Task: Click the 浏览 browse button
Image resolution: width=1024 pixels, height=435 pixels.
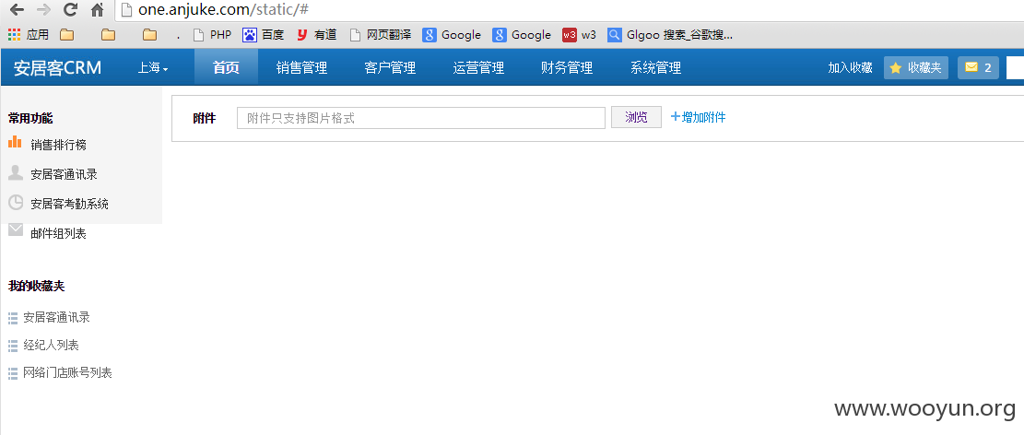Action: 636,118
